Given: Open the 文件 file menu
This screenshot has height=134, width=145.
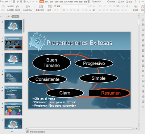Looking at the screenshot, I should pyautogui.click(x=6, y=2).
